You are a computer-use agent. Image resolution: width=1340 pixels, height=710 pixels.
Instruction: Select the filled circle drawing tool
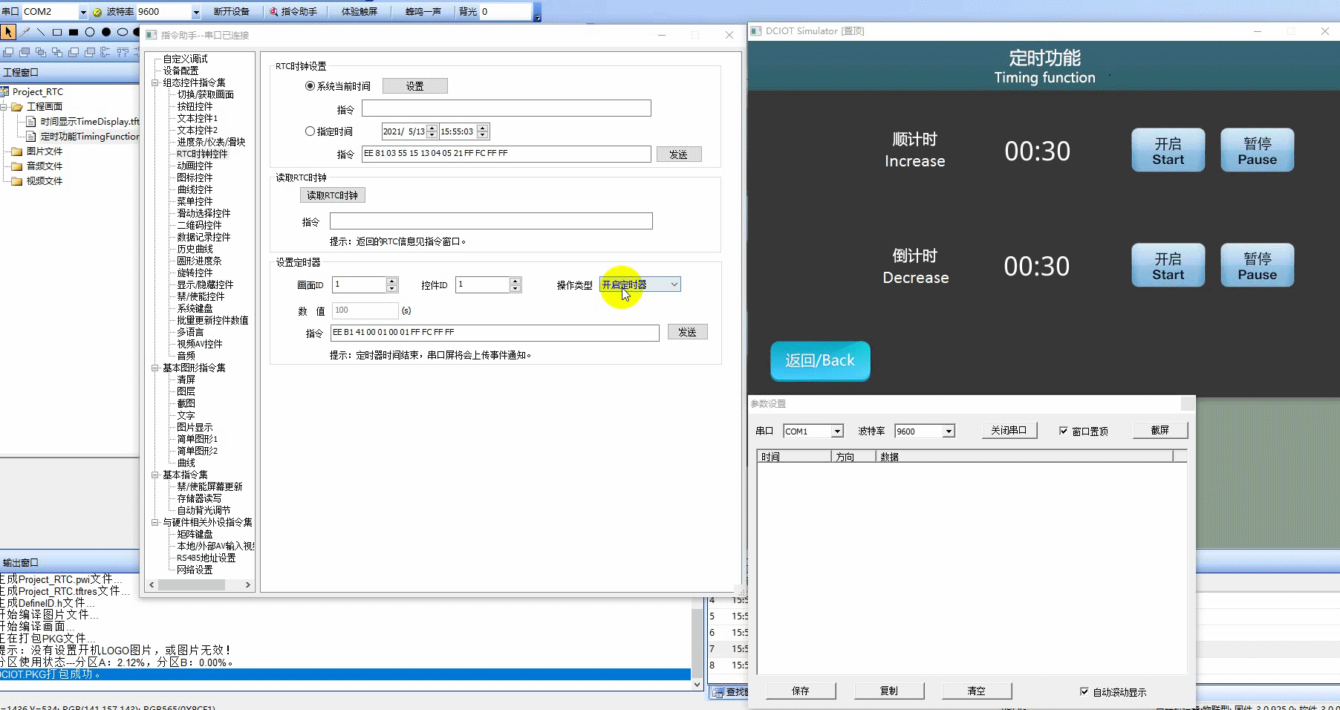tap(106, 32)
